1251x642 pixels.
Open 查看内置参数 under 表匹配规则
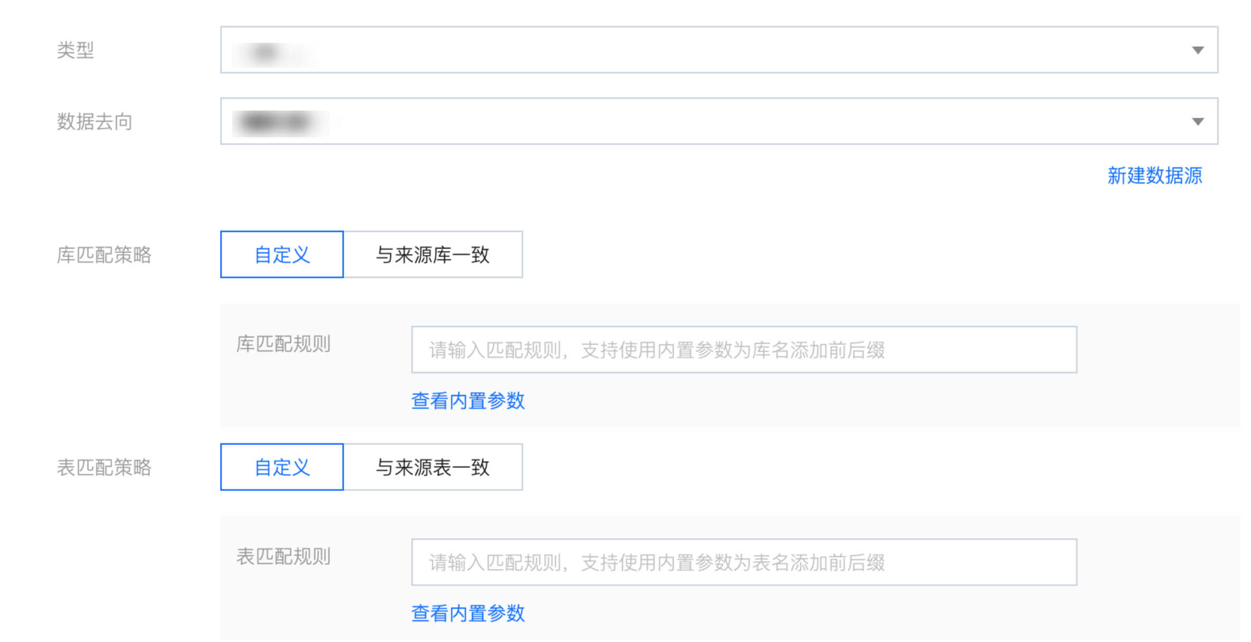pyautogui.click(x=468, y=613)
